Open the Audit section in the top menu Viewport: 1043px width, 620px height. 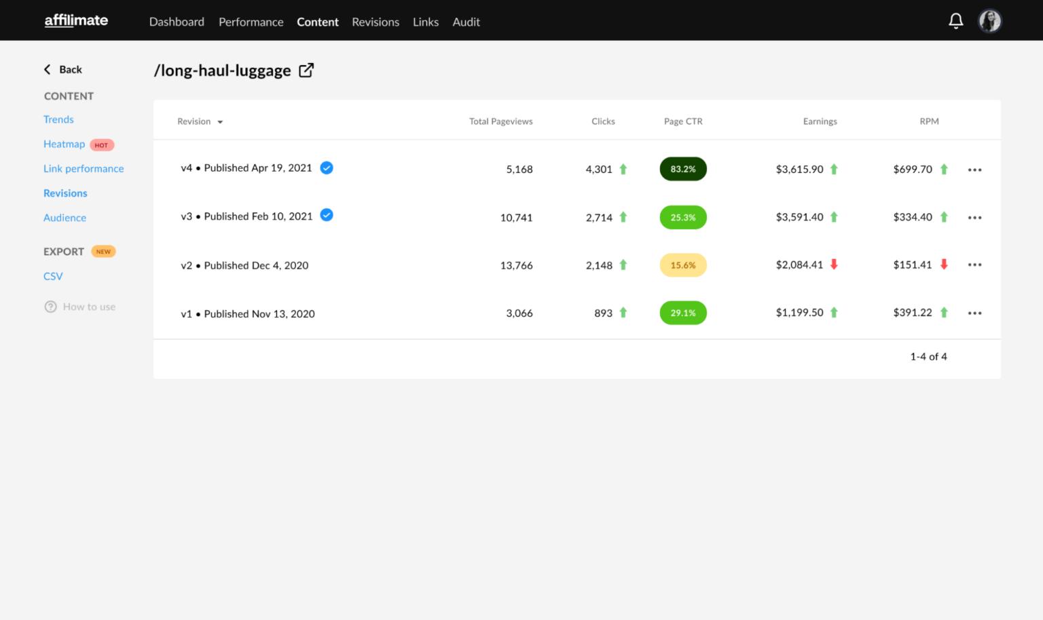(x=466, y=22)
